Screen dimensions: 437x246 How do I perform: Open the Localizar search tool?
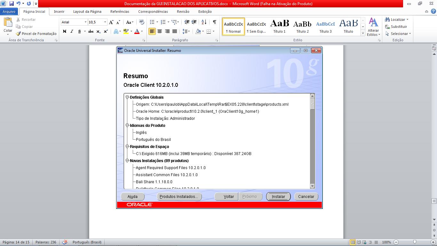[x=397, y=20]
